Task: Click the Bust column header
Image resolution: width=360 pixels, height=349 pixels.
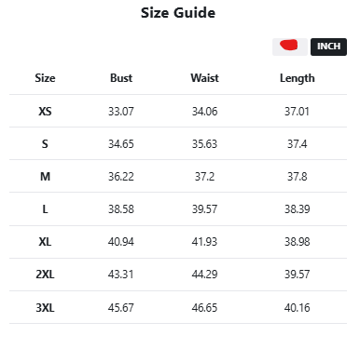Action: 121,78
